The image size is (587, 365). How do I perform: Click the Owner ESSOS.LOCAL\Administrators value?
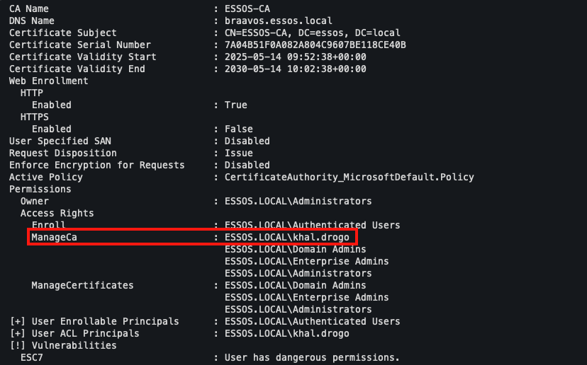point(298,201)
